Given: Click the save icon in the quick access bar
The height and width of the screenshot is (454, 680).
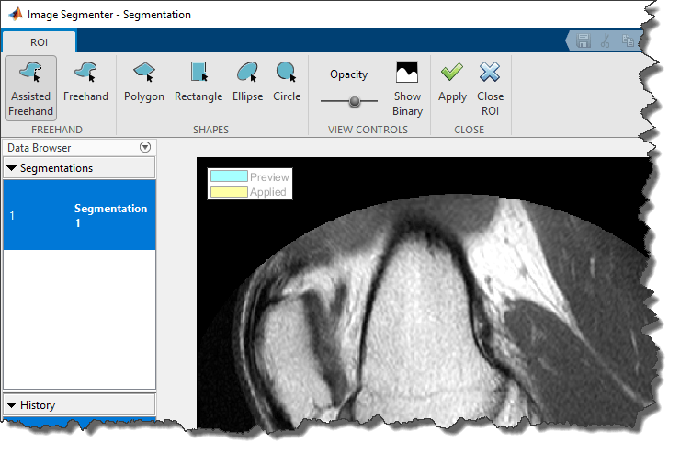Looking at the screenshot, I should 584,40.
